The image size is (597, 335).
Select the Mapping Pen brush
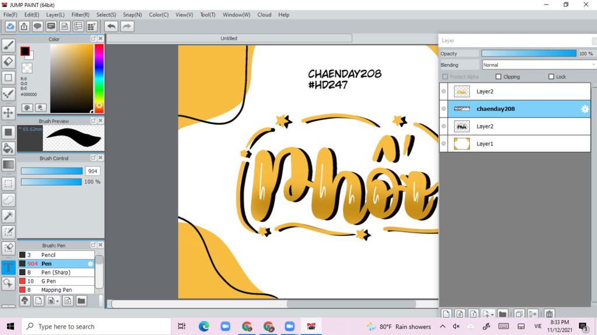[57, 290]
